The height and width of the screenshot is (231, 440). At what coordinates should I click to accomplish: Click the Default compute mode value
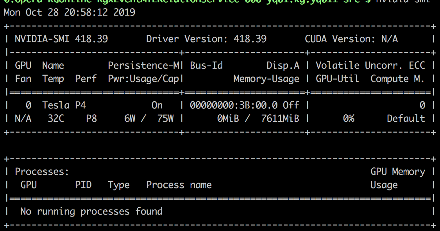click(x=406, y=119)
